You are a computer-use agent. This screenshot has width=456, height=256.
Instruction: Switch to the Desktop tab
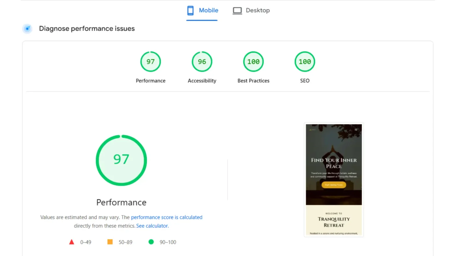251,10
